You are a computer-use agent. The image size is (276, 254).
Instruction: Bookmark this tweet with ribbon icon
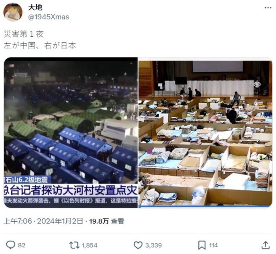pyautogui.click(x=202, y=245)
